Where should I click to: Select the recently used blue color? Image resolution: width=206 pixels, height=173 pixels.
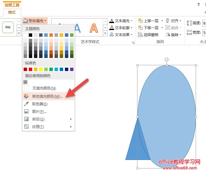click(25, 82)
